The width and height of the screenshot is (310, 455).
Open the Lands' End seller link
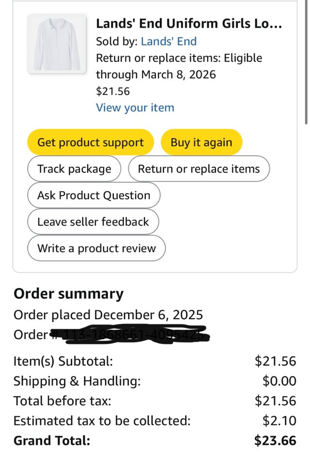[169, 41]
